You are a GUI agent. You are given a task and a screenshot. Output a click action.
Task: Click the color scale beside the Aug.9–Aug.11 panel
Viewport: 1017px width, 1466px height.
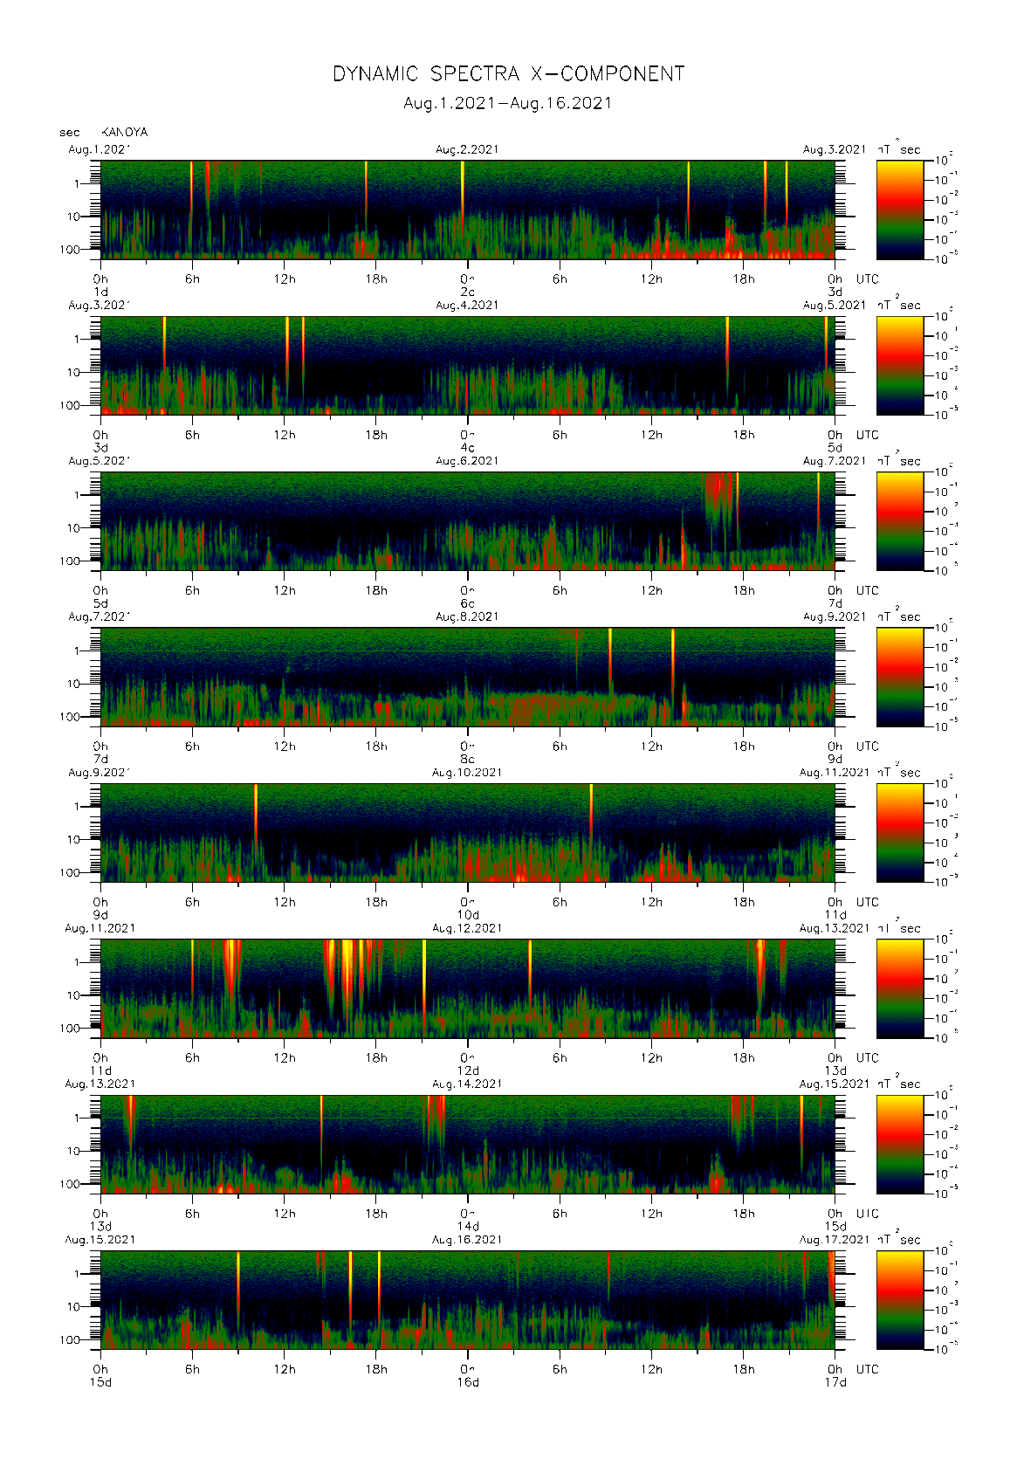click(x=900, y=833)
